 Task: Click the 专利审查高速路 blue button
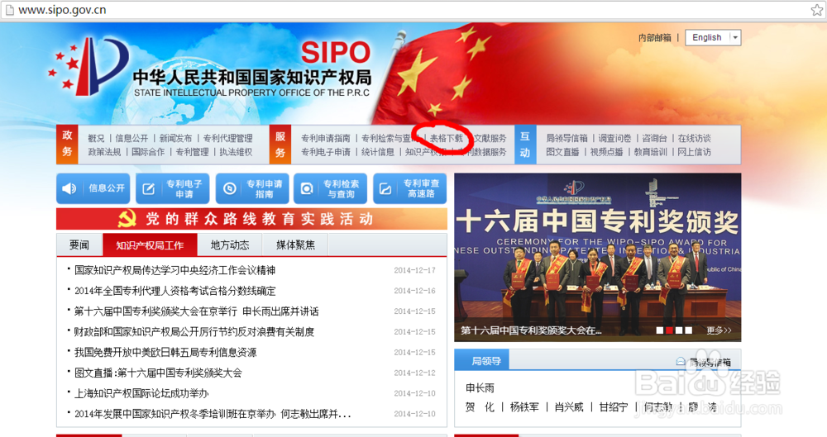(x=410, y=188)
